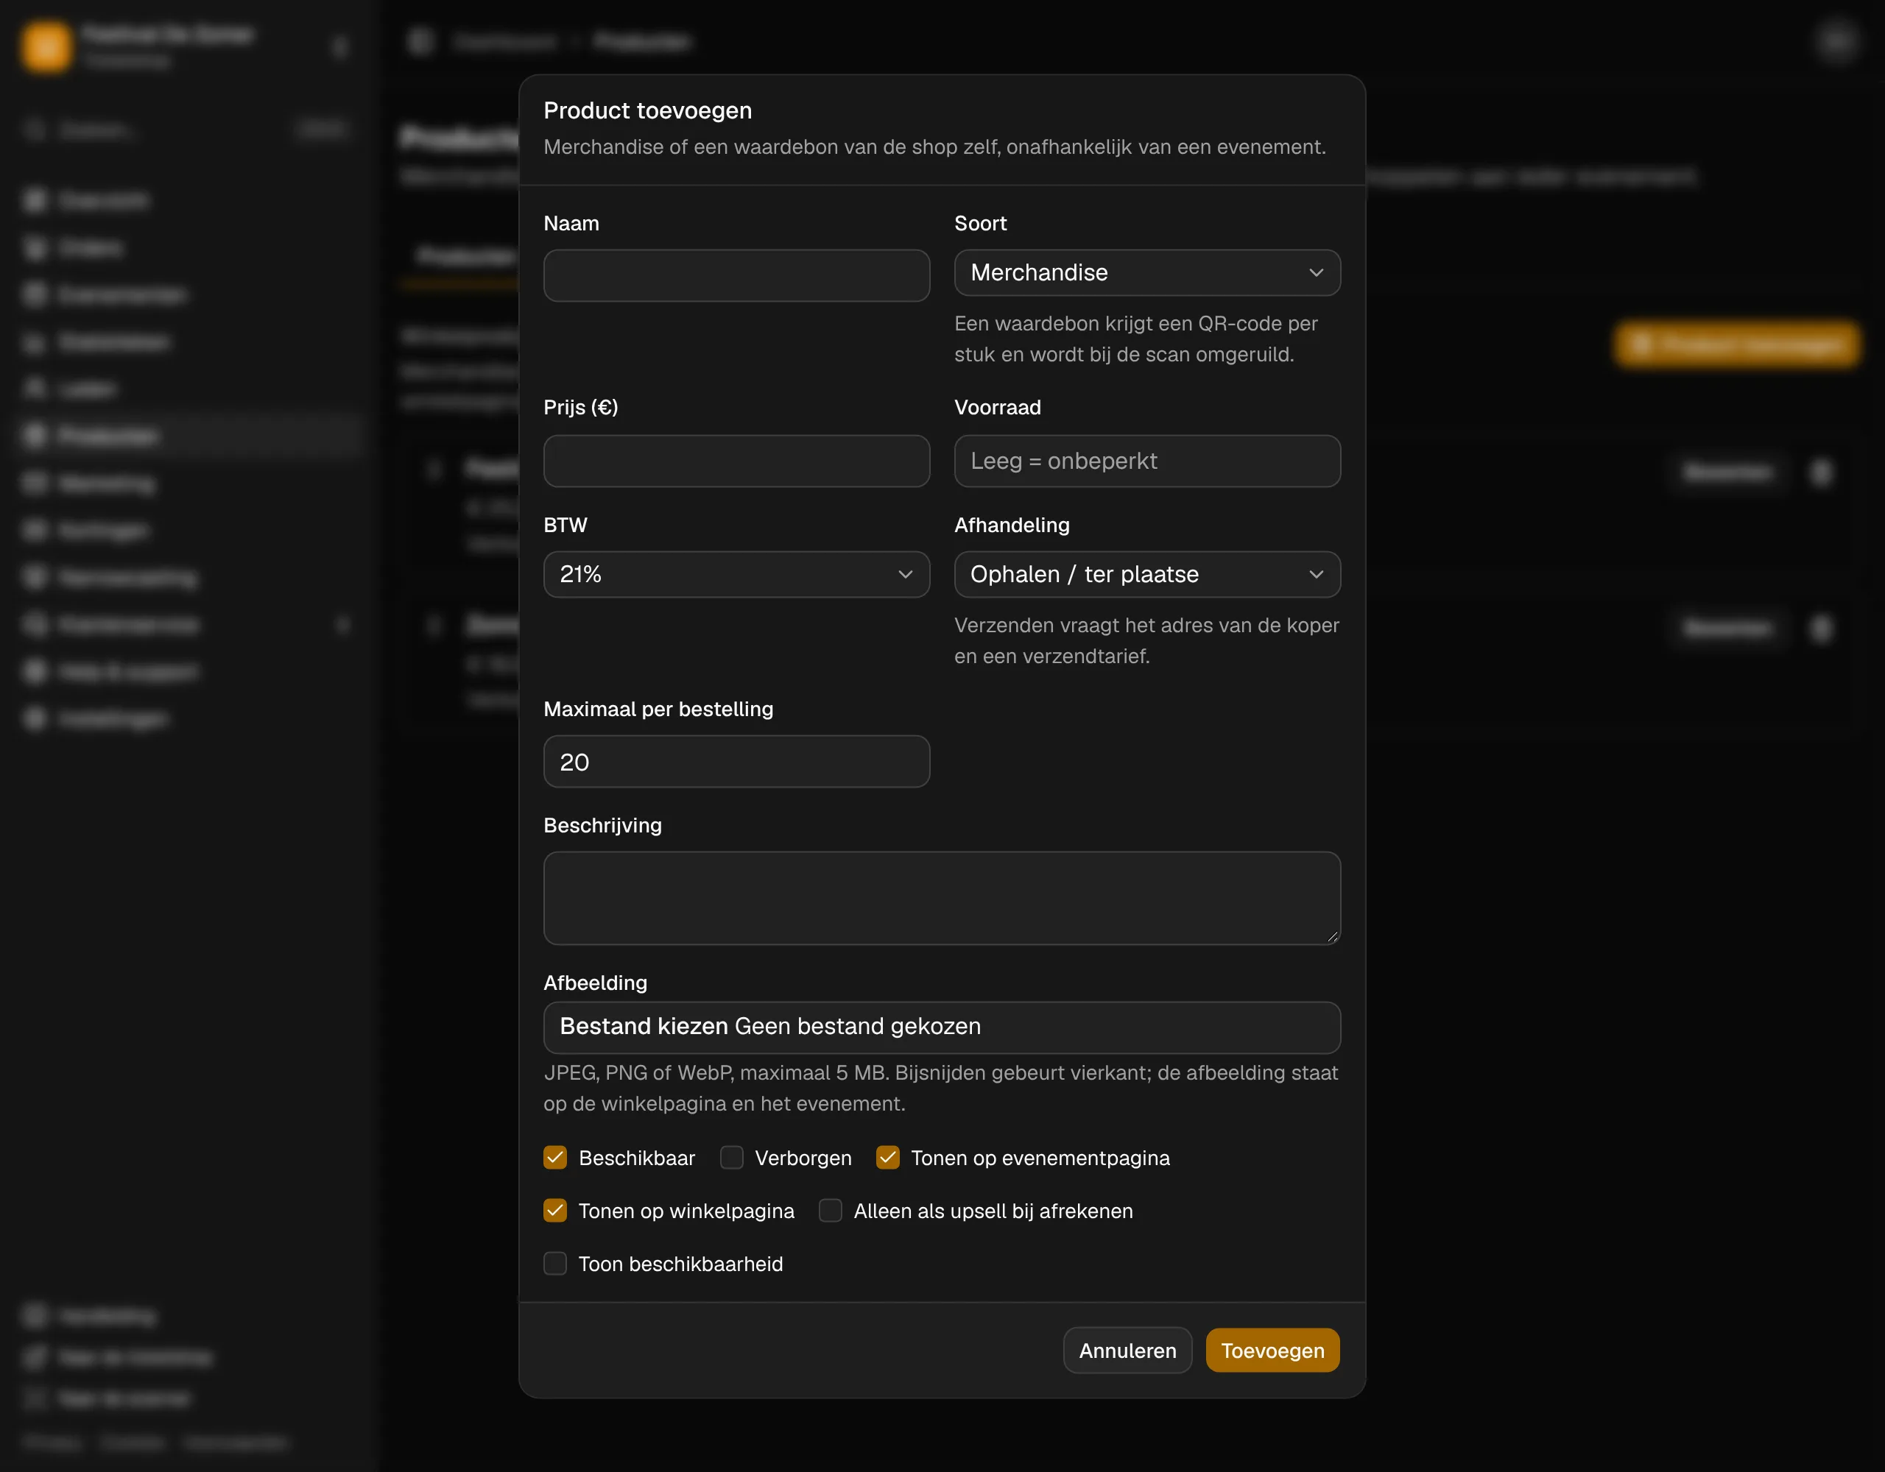
Task: Uncheck the Beschikbaar checkbox
Action: point(555,1157)
